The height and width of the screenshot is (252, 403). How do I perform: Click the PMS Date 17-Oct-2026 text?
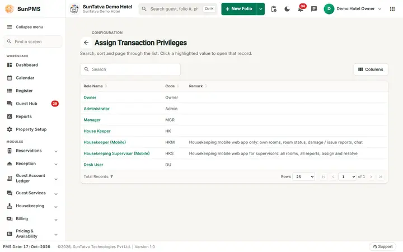pyautogui.click(x=26, y=247)
